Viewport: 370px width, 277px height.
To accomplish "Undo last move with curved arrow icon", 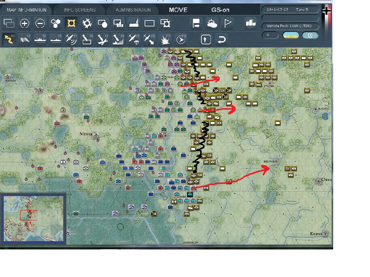I will pyautogui.click(x=221, y=39).
